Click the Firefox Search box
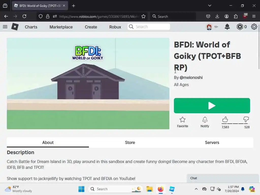The width and height of the screenshot is (260, 195). [173, 17]
